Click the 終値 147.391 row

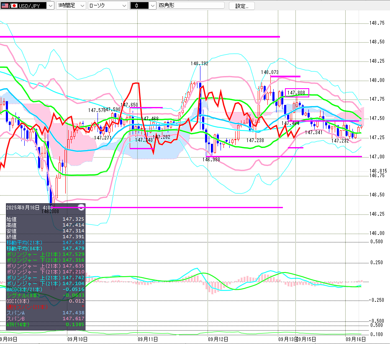coord(45,237)
